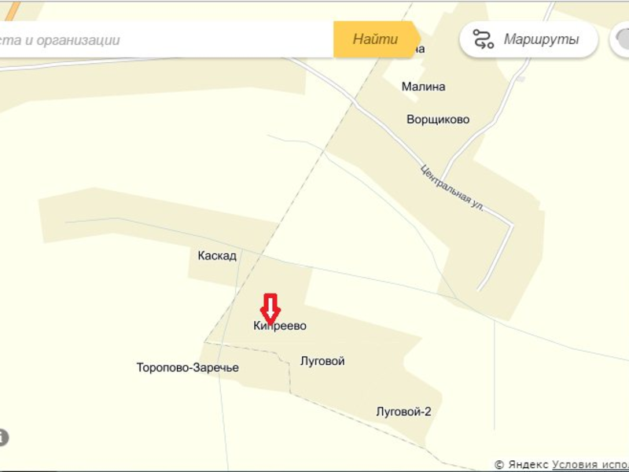Click the grey info icon at the map edge
Image resolution: width=629 pixels, height=472 pixels.
pos(2,437)
